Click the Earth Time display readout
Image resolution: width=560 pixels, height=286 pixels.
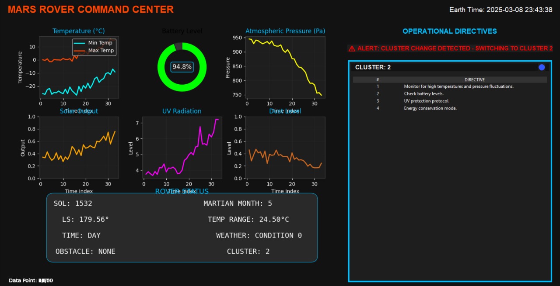(501, 9)
